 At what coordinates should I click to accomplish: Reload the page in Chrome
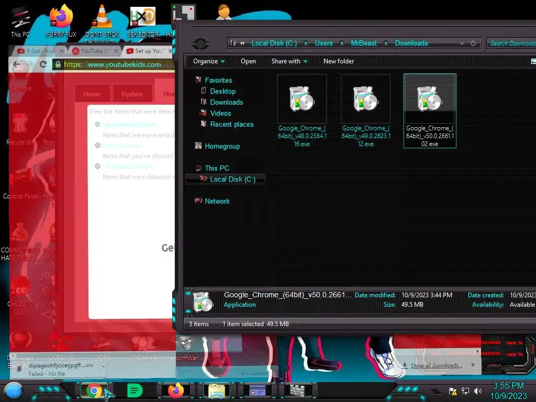point(43,64)
